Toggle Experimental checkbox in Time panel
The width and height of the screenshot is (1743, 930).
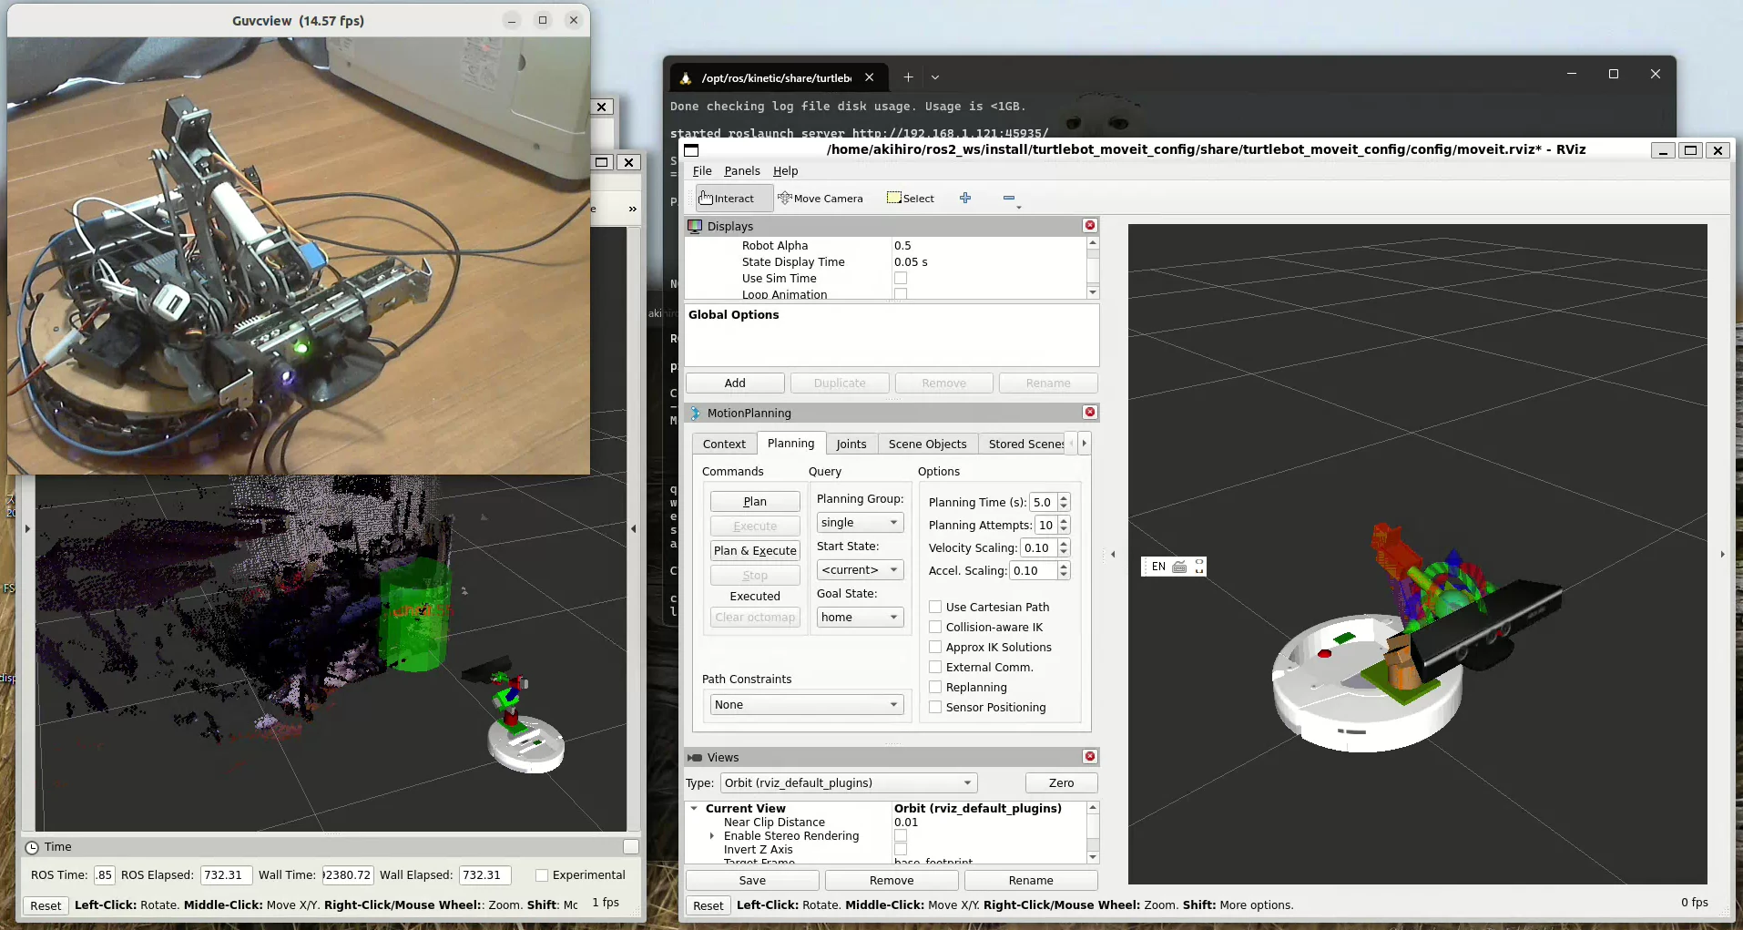(x=542, y=875)
